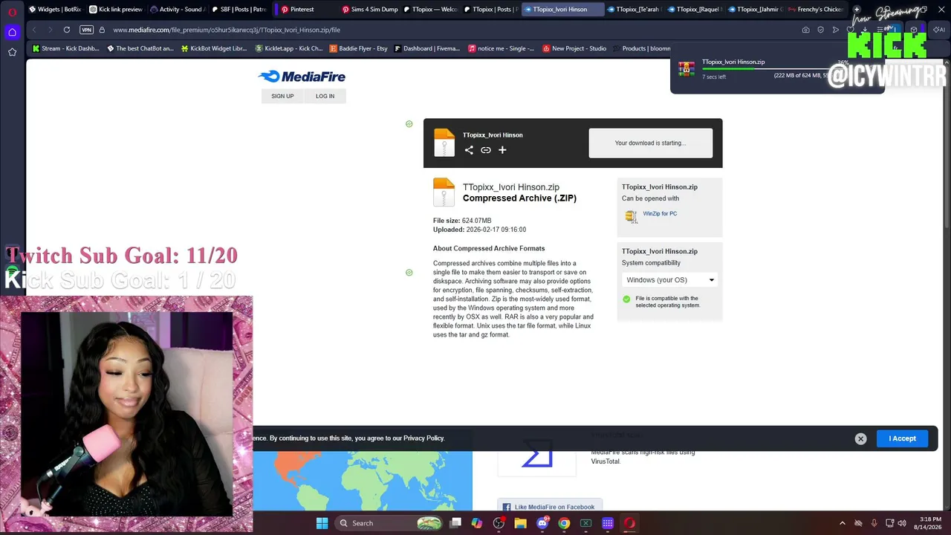This screenshot has width=951, height=535.
Task: Open volume control in system tray
Action: tap(902, 523)
